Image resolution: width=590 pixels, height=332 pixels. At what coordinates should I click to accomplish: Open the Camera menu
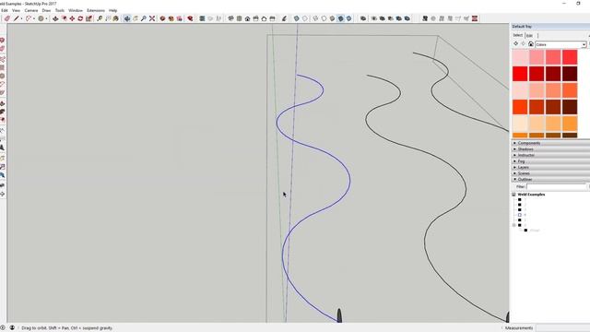coord(31,10)
